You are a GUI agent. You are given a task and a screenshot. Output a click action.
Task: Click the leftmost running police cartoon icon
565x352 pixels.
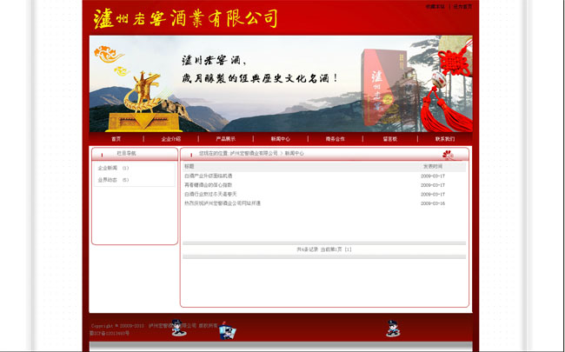(x=178, y=328)
